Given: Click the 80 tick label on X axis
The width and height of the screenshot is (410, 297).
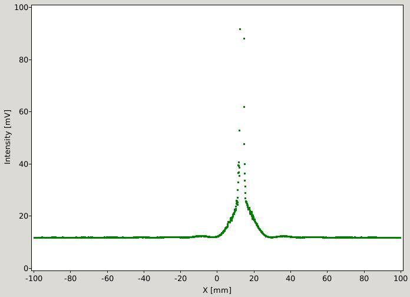Looking at the screenshot, I should click(364, 278).
